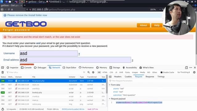
Task: Select the Request details tab
Action: pyautogui.click(x=139, y=77)
